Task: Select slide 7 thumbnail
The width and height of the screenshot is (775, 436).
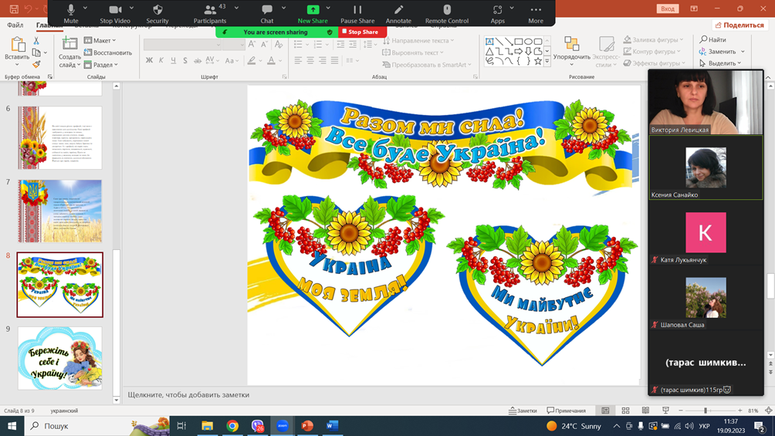Action: [x=59, y=211]
